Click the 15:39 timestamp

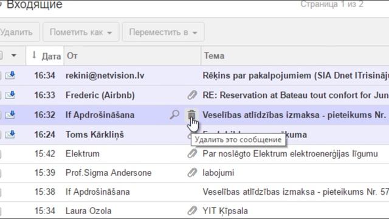pos(44,173)
